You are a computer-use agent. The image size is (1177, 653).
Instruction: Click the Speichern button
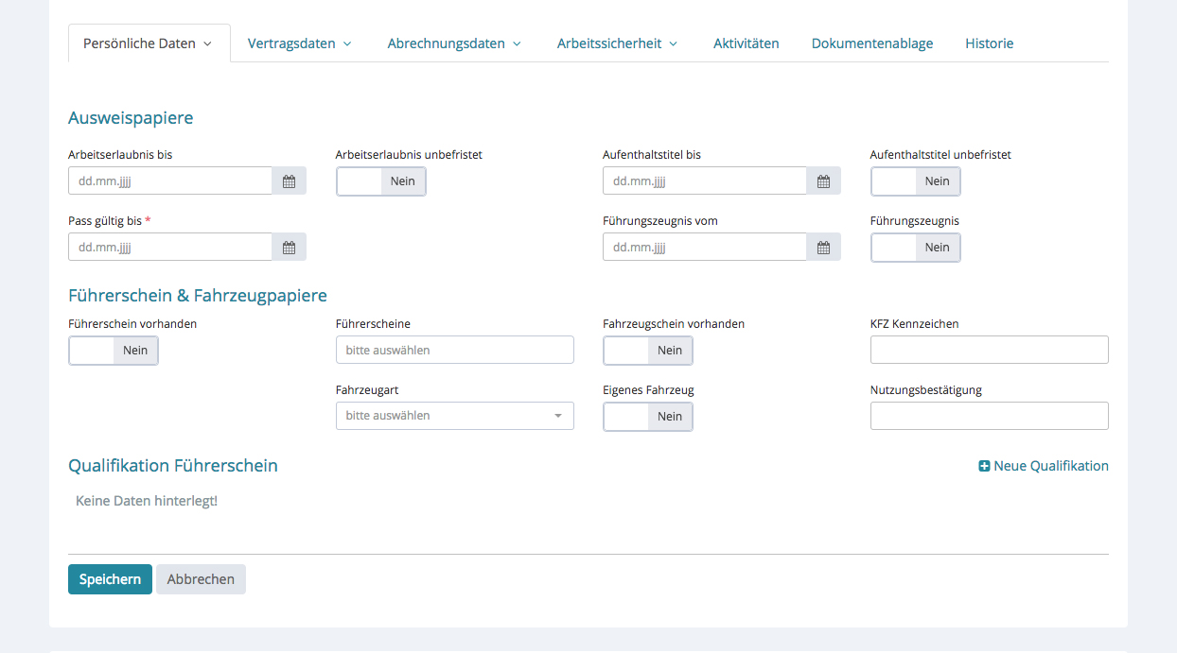[110, 579]
